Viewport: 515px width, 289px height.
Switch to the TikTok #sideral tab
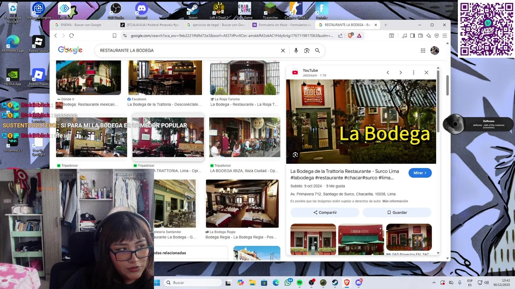coord(150,25)
